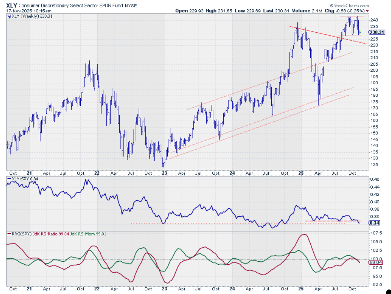
Task: Click the 99.04 RS-Ratio tag on axis
Action: tap(376, 262)
